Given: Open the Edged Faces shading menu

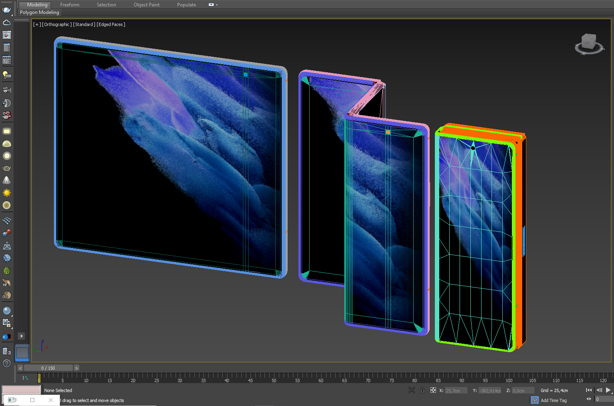Looking at the screenshot, I should point(111,24).
